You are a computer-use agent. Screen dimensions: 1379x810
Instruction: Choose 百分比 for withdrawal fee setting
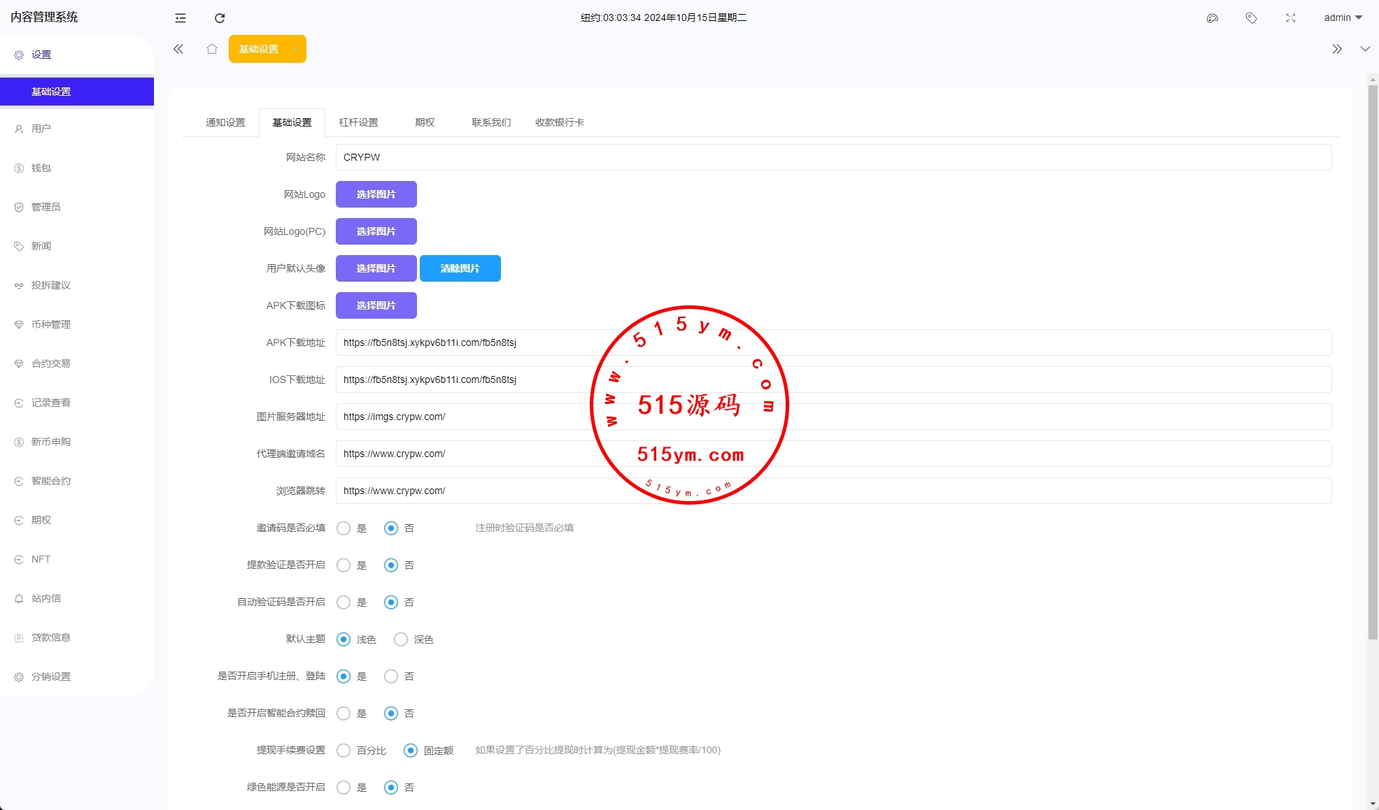pos(344,751)
